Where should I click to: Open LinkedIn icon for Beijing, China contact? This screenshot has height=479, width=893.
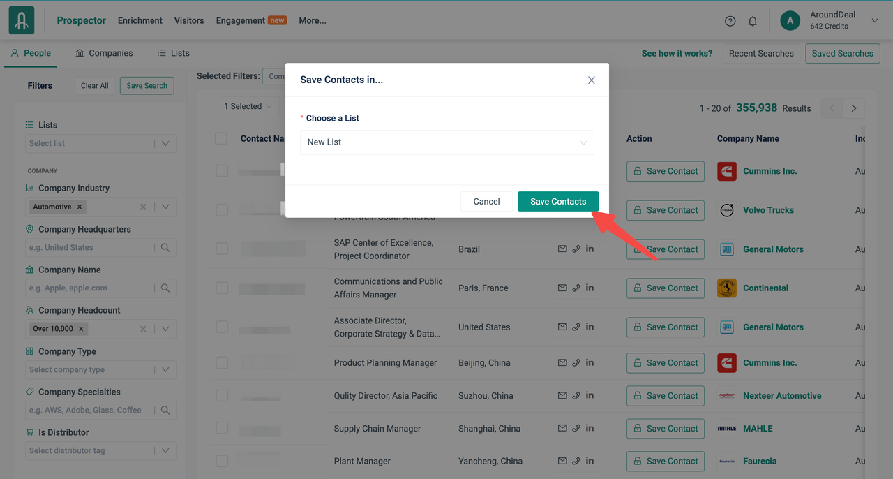pyautogui.click(x=590, y=362)
